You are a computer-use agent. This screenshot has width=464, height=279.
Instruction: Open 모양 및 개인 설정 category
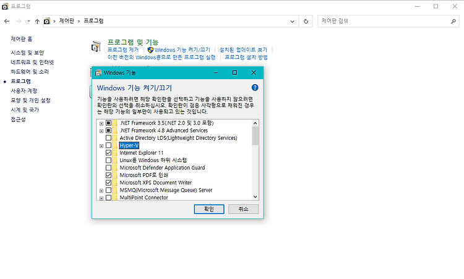(30, 100)
